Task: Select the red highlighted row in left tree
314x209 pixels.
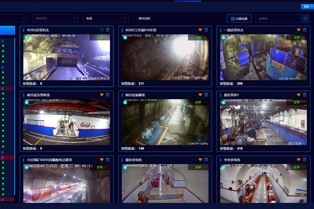Action: [x=7, y=89]
